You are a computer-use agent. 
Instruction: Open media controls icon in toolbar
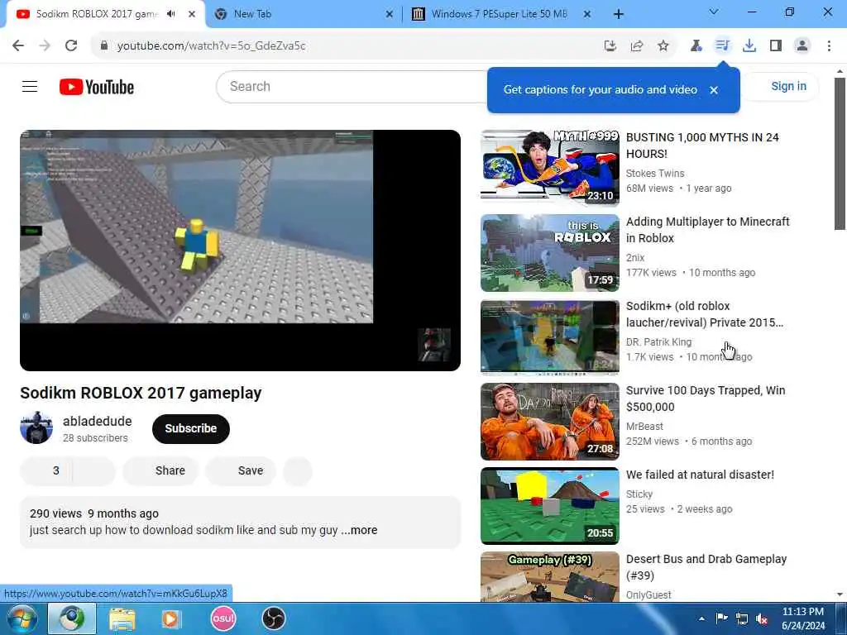coord(723,45)
